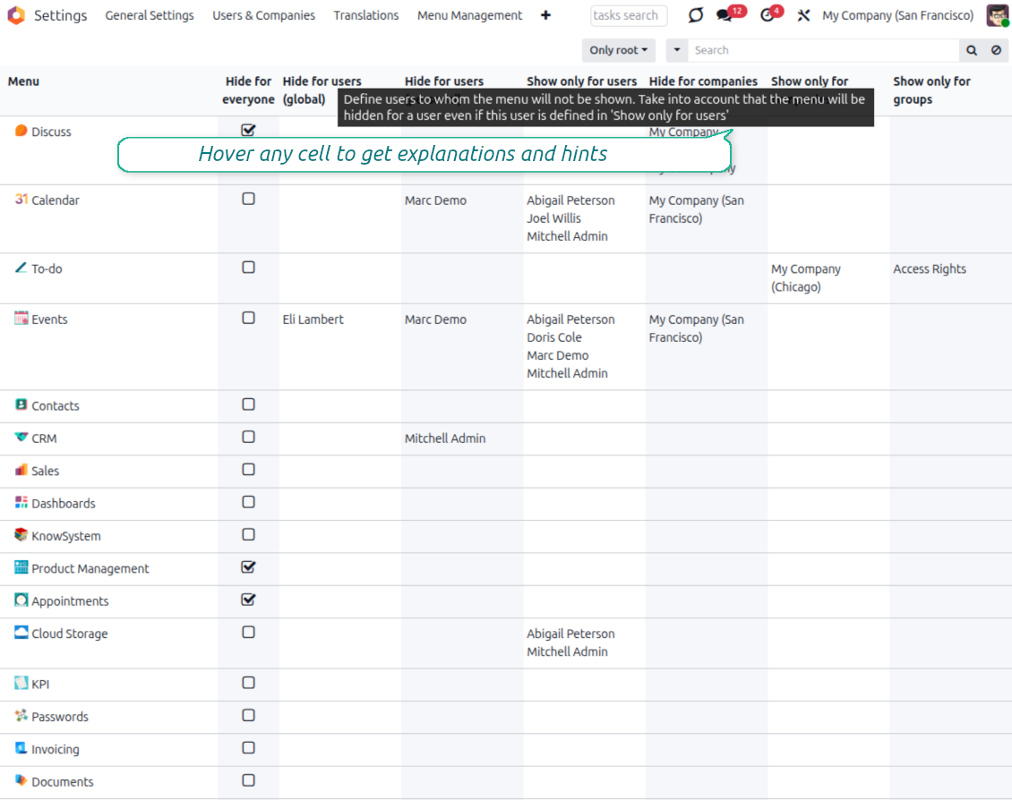Toggle Hide for everyone checkbox for CRM
1012x800 pixels.
[x=249, y=437]
